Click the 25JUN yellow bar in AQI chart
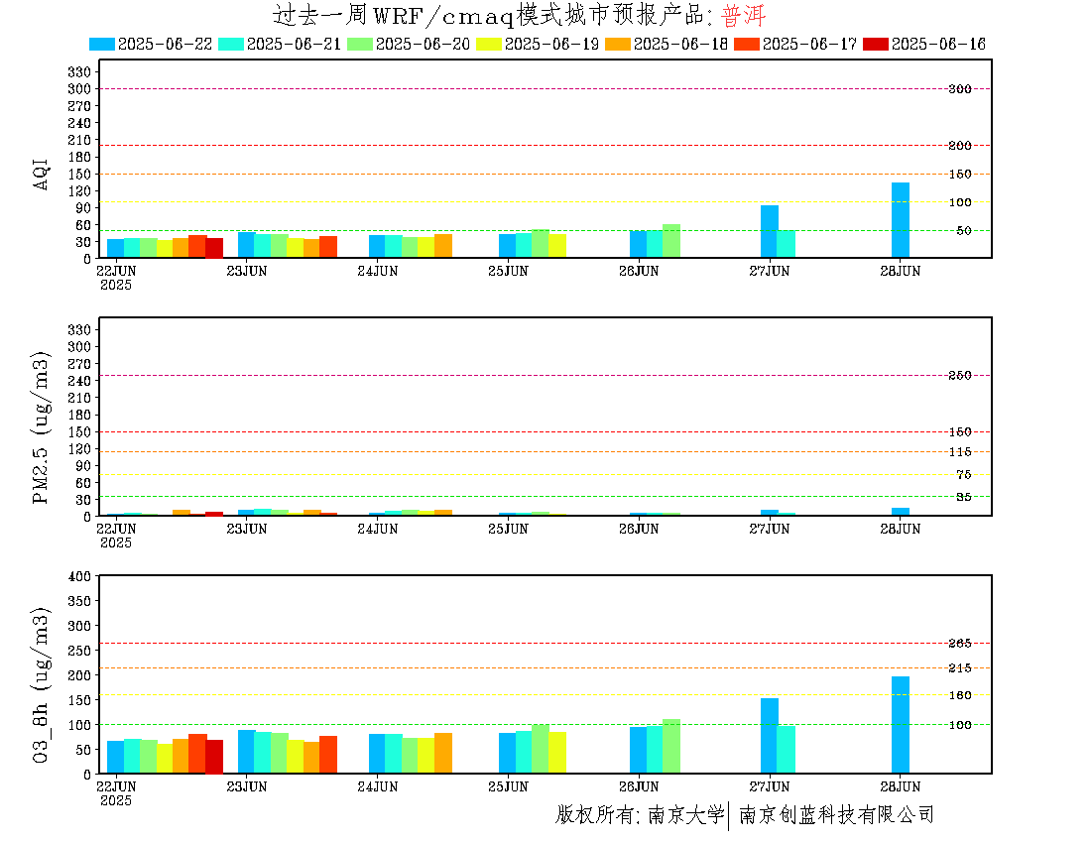1091x843 pixels. (x=557, y=246)
